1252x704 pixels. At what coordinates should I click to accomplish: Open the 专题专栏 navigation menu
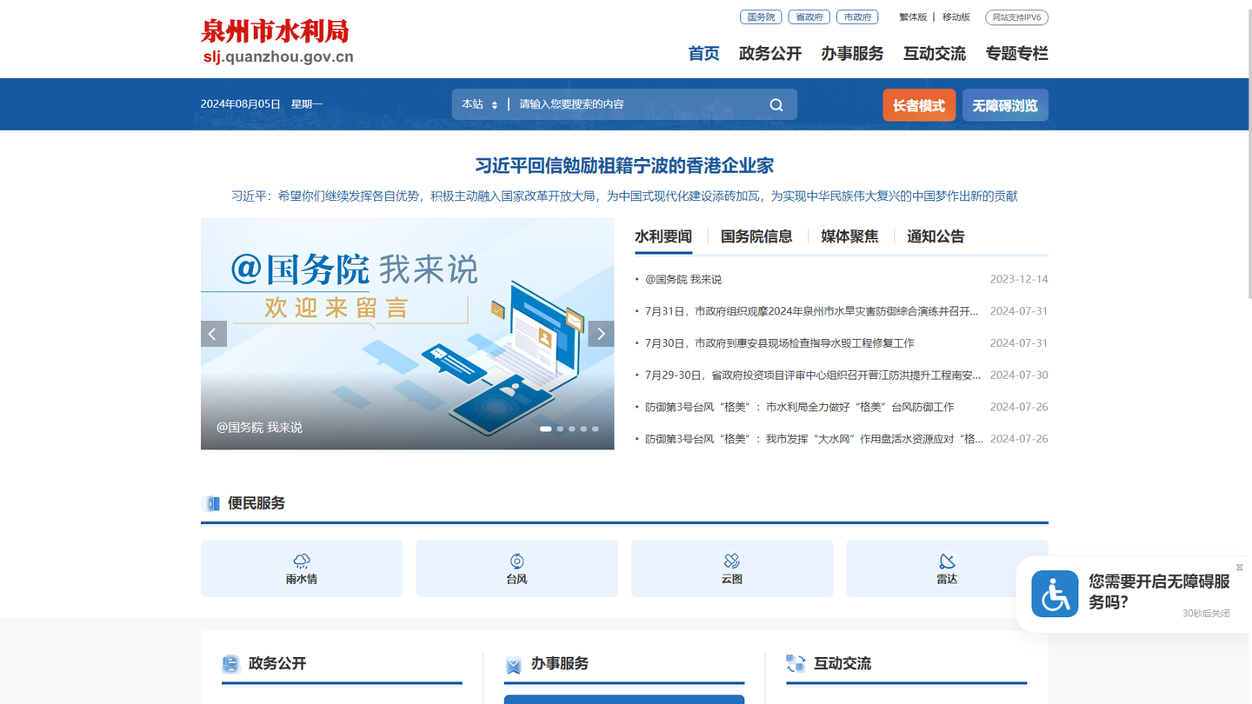pos(1017,54)
